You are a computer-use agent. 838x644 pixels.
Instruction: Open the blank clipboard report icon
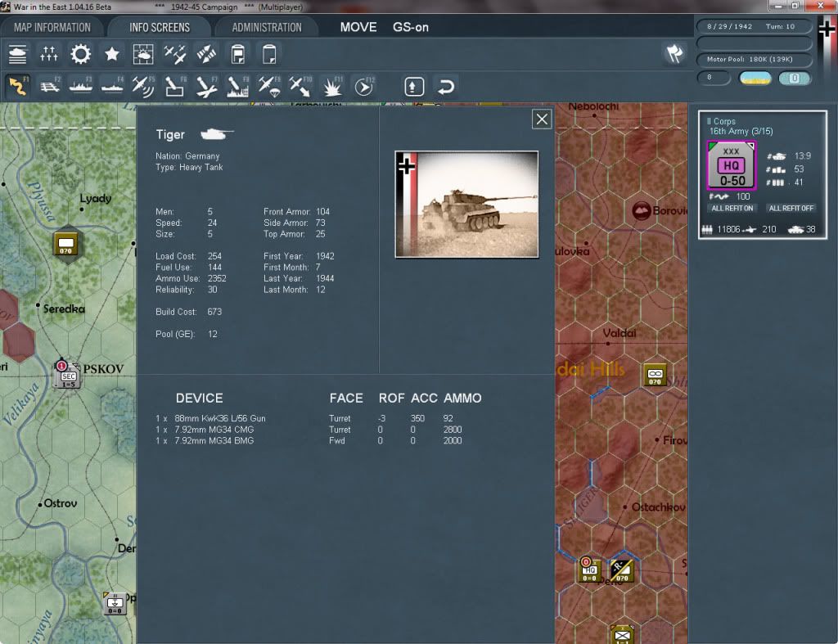[269, 54]
